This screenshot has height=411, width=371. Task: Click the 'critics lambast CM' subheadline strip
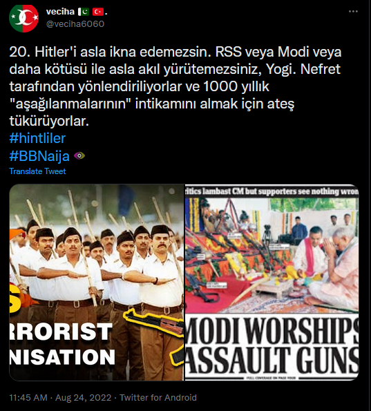tap(272, 191)
